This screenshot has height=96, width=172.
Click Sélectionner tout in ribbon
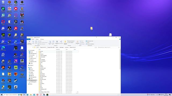coord(89,41)
